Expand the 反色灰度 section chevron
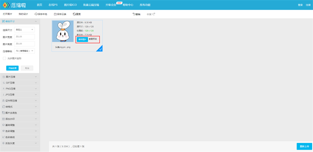The height and width of the screenshot is (152, 313). 36,143
